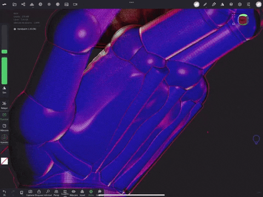Open the Material sphere menu
The height and width of the screenshot is (197, 263).
point(41,4)
